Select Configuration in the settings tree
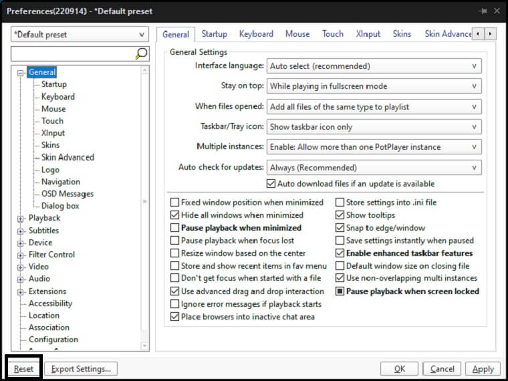 pos(53,339)
